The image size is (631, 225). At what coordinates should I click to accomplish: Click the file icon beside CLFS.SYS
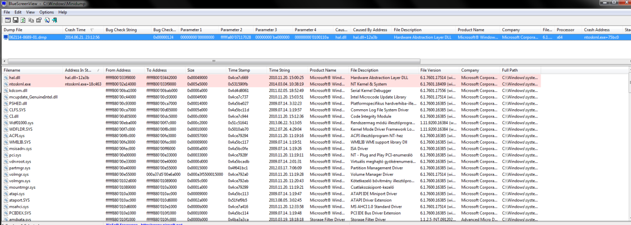(6, 110)
